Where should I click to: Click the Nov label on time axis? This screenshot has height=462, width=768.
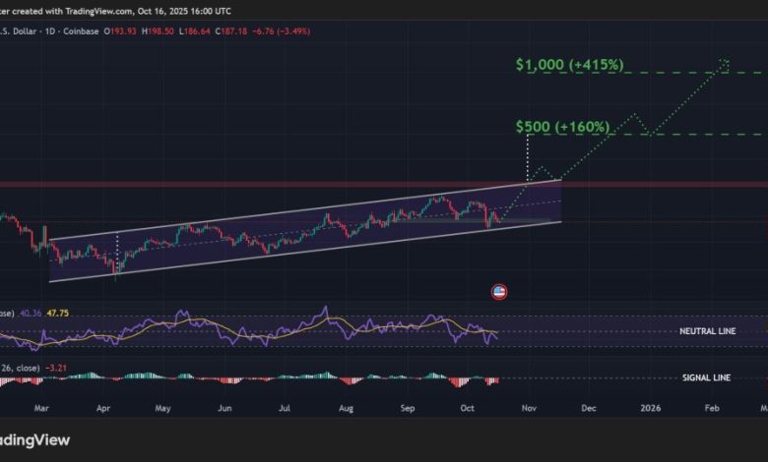pyautogui.click(x=529, y=405)
